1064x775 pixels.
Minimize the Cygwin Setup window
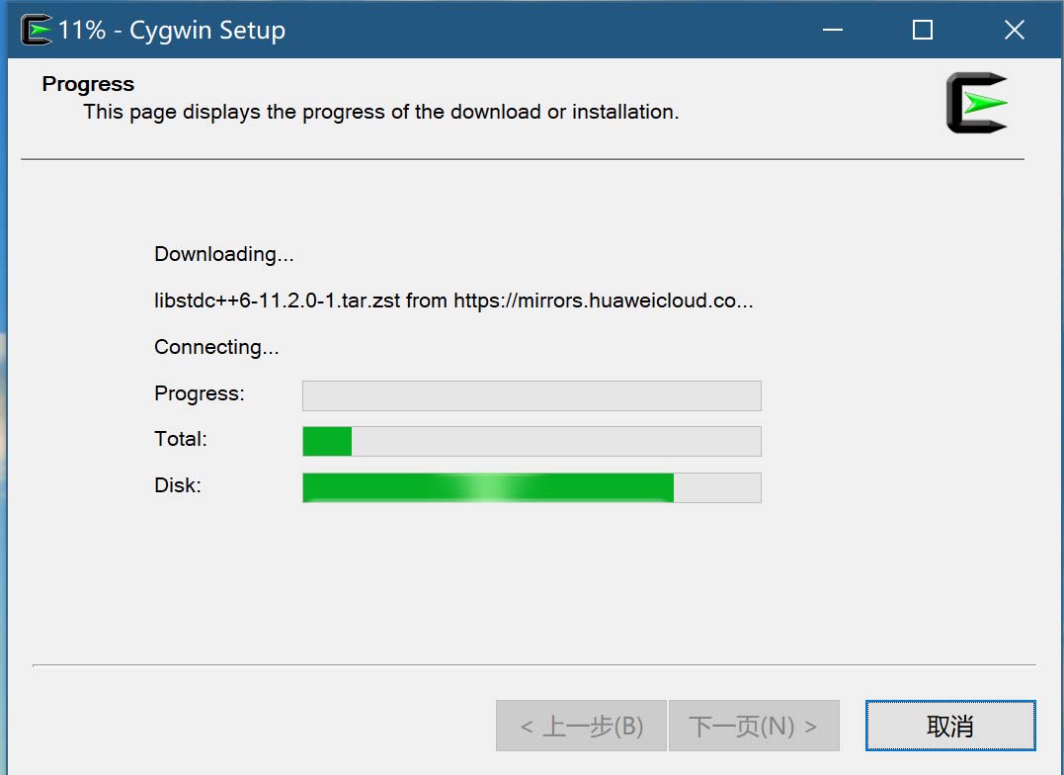pos(833,30)
